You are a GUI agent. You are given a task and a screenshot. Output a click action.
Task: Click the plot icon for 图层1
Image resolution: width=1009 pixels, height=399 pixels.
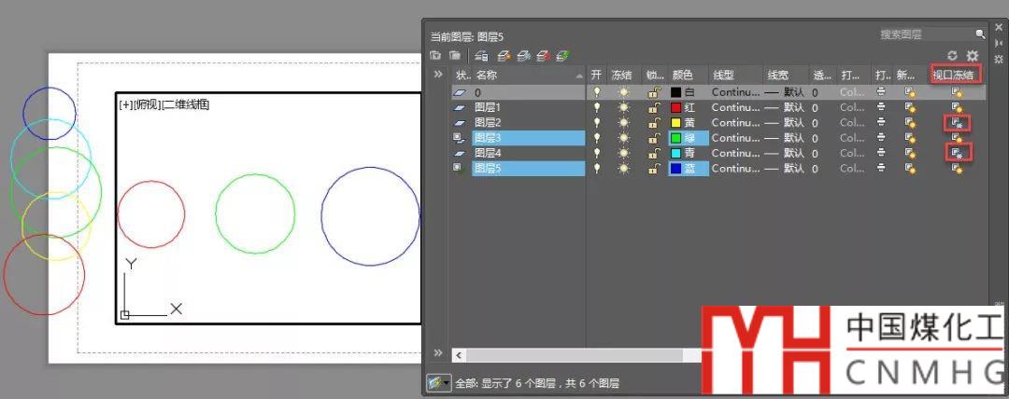coord(882,107)
